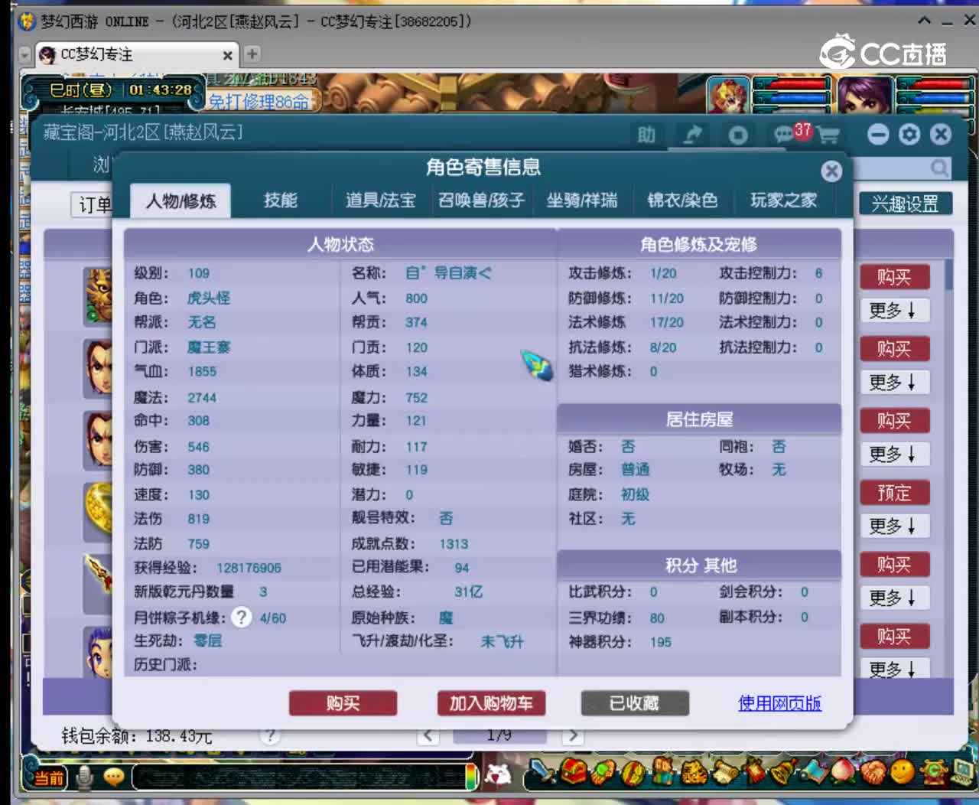The image size is (979, 805).
Task: Click the game chat input box
Action: pos(298,777)
